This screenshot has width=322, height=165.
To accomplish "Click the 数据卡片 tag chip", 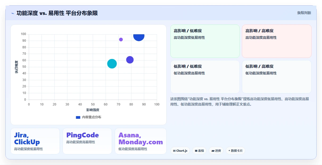I will [236, 151].
